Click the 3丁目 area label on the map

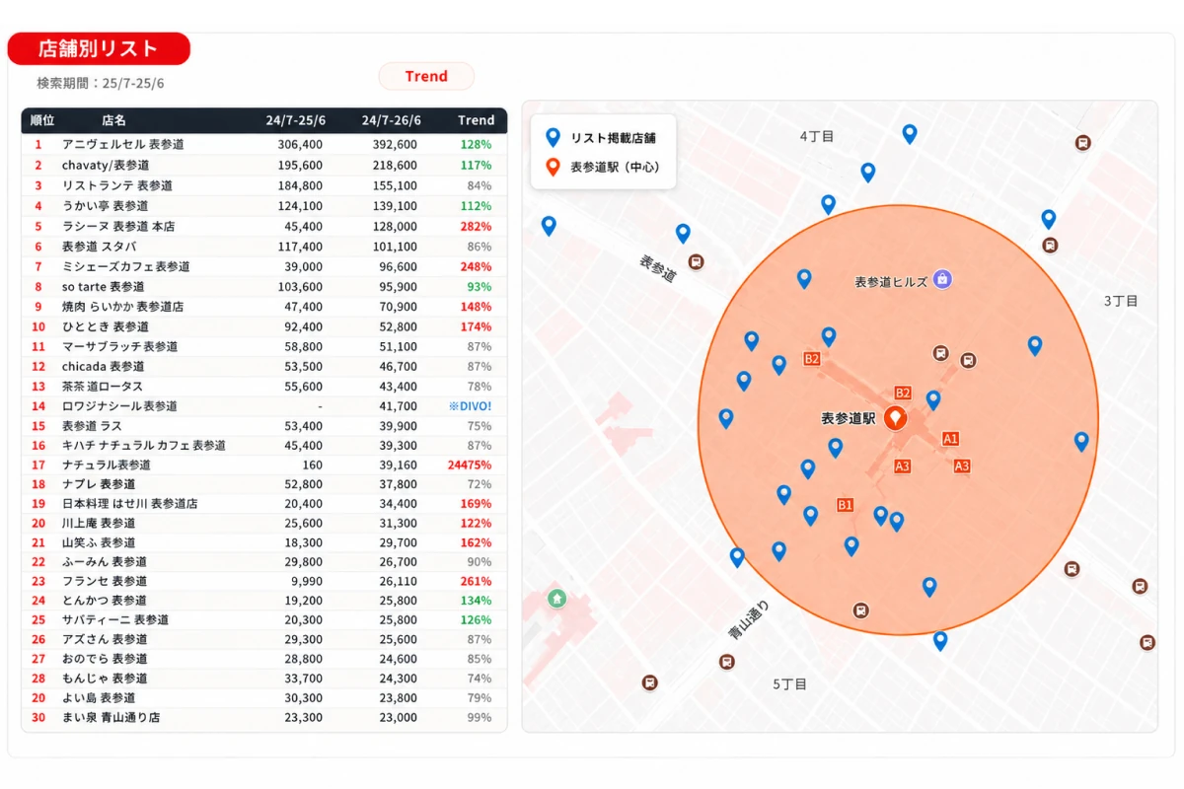click(x=1121, y=300)
